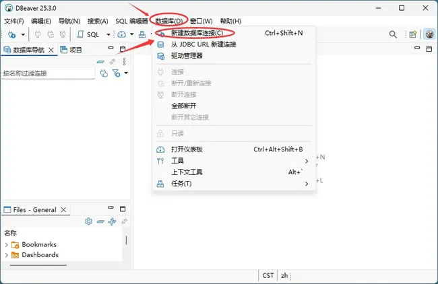The height and width of the screenshot is (284, 438).
Task: Maximize the editor area
Action: 429,49
